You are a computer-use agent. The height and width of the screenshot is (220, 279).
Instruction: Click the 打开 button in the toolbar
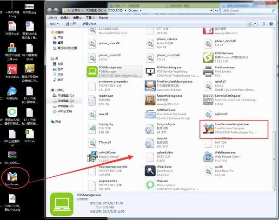coord(71,24)
